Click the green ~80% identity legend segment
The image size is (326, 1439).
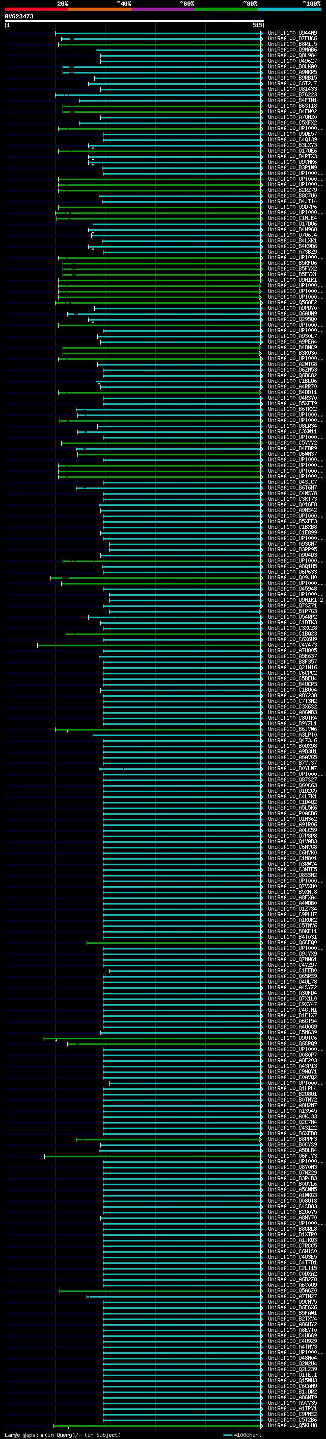point(226,9)
